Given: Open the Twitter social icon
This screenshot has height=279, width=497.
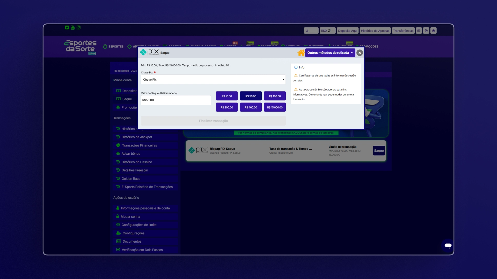Looking at the screenshot, I should coord(67,28).
